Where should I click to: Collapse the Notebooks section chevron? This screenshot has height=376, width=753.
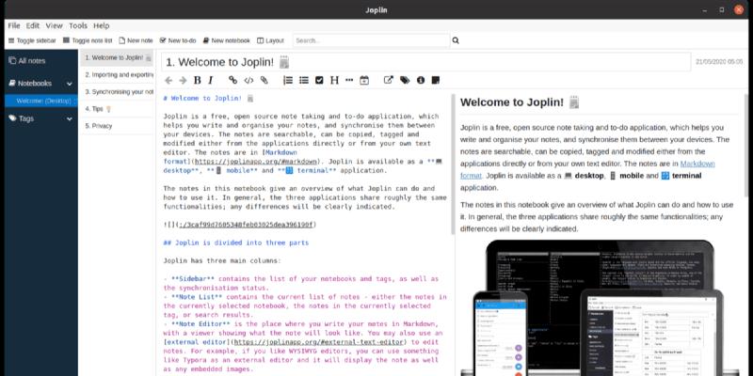pos(11,83)
